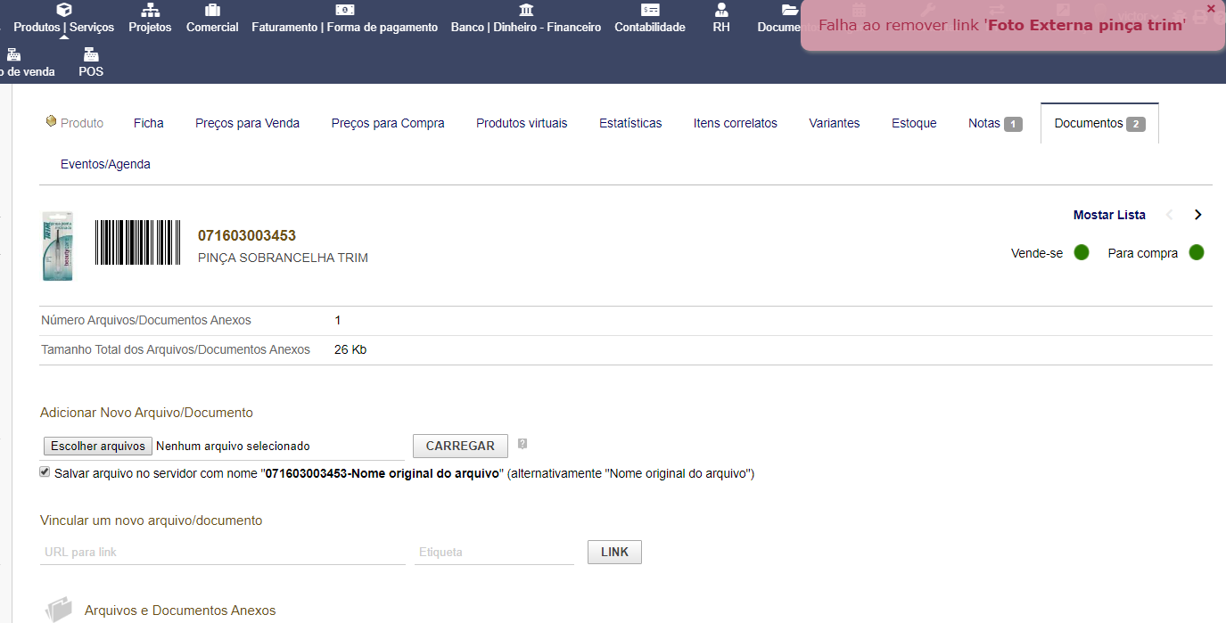Click the Mostar Lista link
This screenshot has width=1226, height=623.
point(1109,215)
